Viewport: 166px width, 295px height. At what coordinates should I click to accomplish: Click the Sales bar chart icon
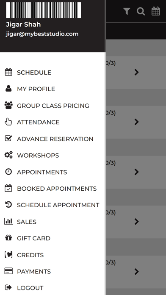click(8, 221)
